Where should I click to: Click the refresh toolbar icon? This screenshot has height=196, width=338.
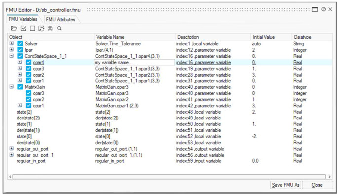[x=41, y=28]
